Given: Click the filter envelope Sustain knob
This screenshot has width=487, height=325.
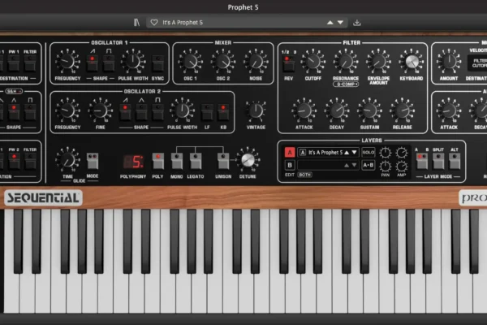Looking at the screenshot, I should (369, 110).
